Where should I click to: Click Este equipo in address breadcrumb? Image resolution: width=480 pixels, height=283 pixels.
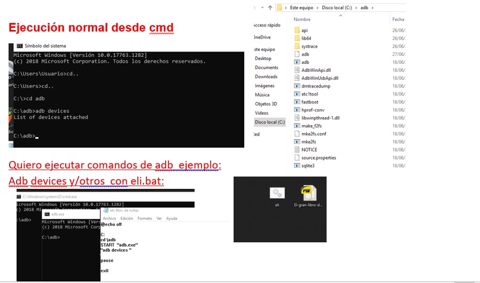[x=301, y=7]
